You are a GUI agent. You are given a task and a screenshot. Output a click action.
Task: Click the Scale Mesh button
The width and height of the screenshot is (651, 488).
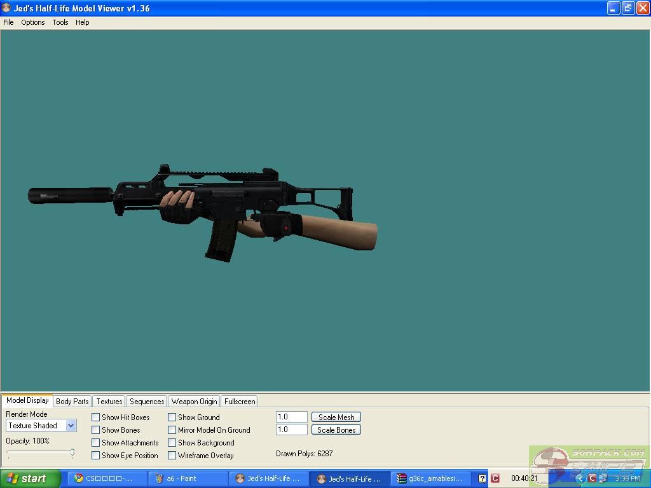336,417
